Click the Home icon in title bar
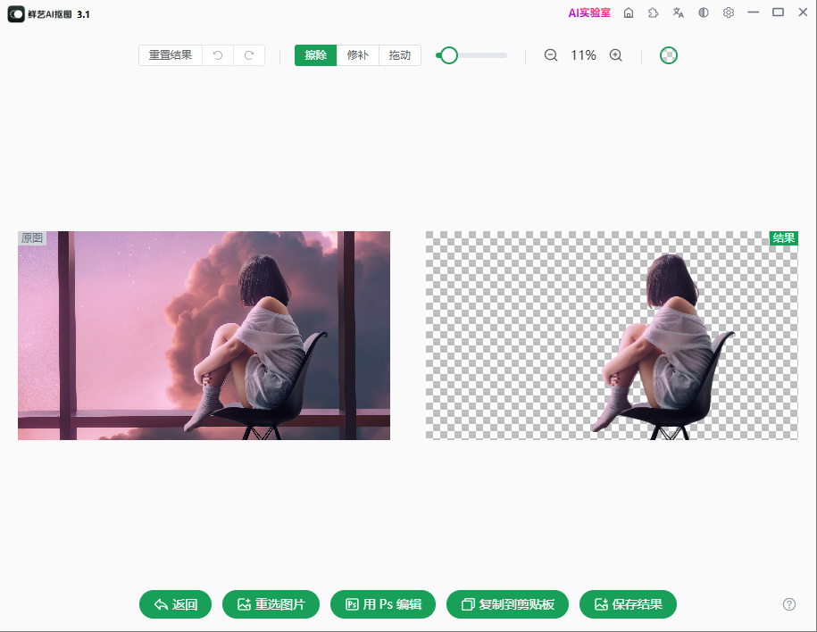 (629, 13)
